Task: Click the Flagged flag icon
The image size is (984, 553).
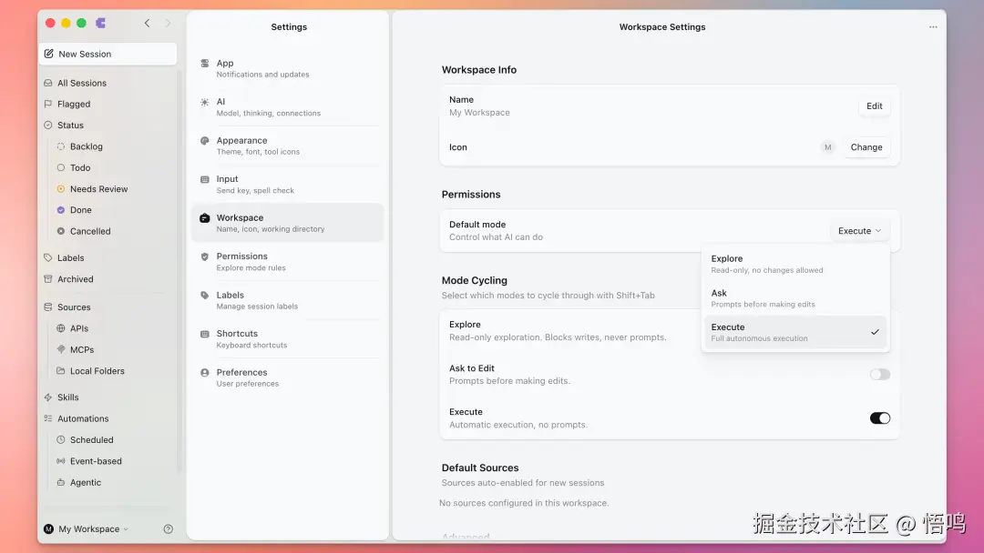Action: (48, 104)
